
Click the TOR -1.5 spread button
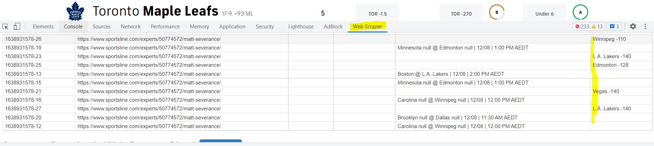[377, 13]
